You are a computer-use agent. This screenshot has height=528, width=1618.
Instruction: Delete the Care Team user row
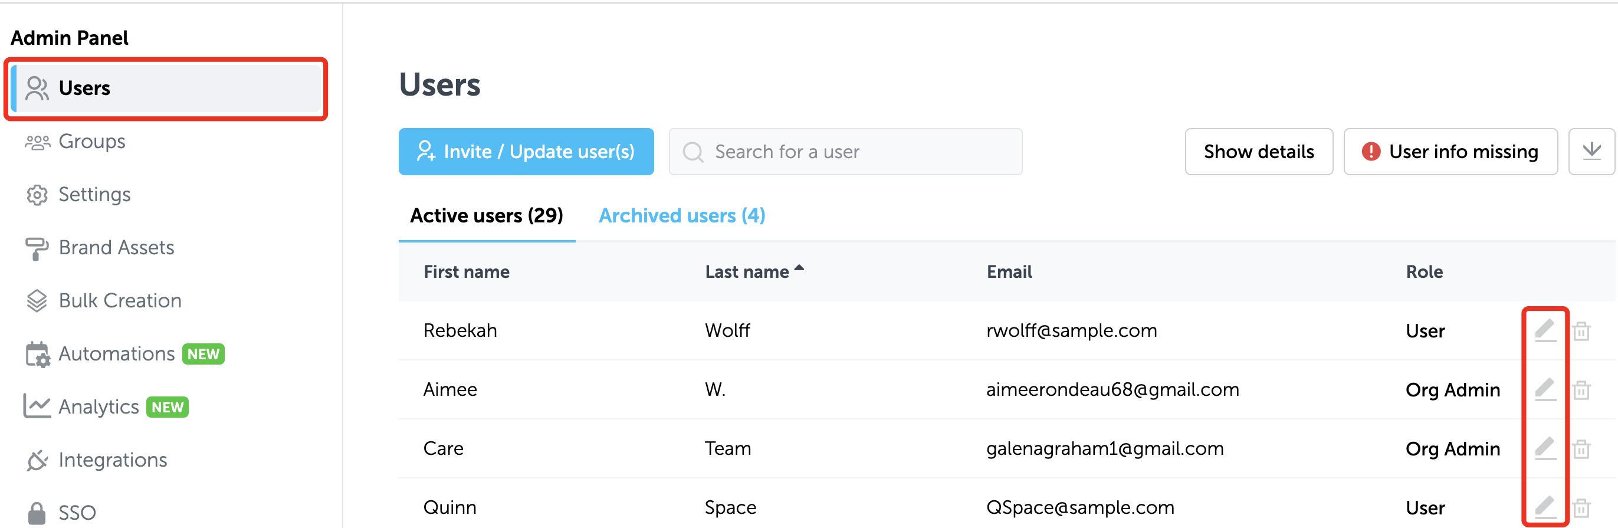[1581, 449]
